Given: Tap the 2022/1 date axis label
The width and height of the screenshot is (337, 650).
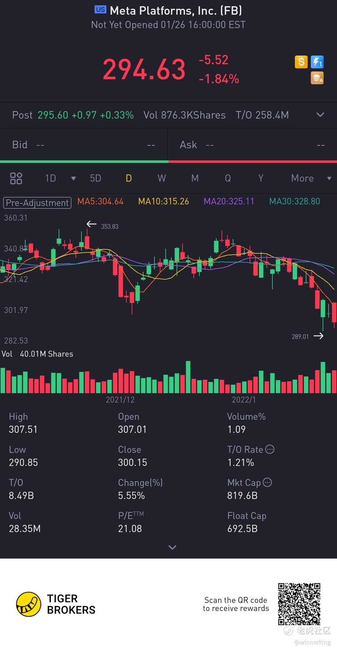Looking at the screenshot, I should pyautogui.click(x=244, y=400).
